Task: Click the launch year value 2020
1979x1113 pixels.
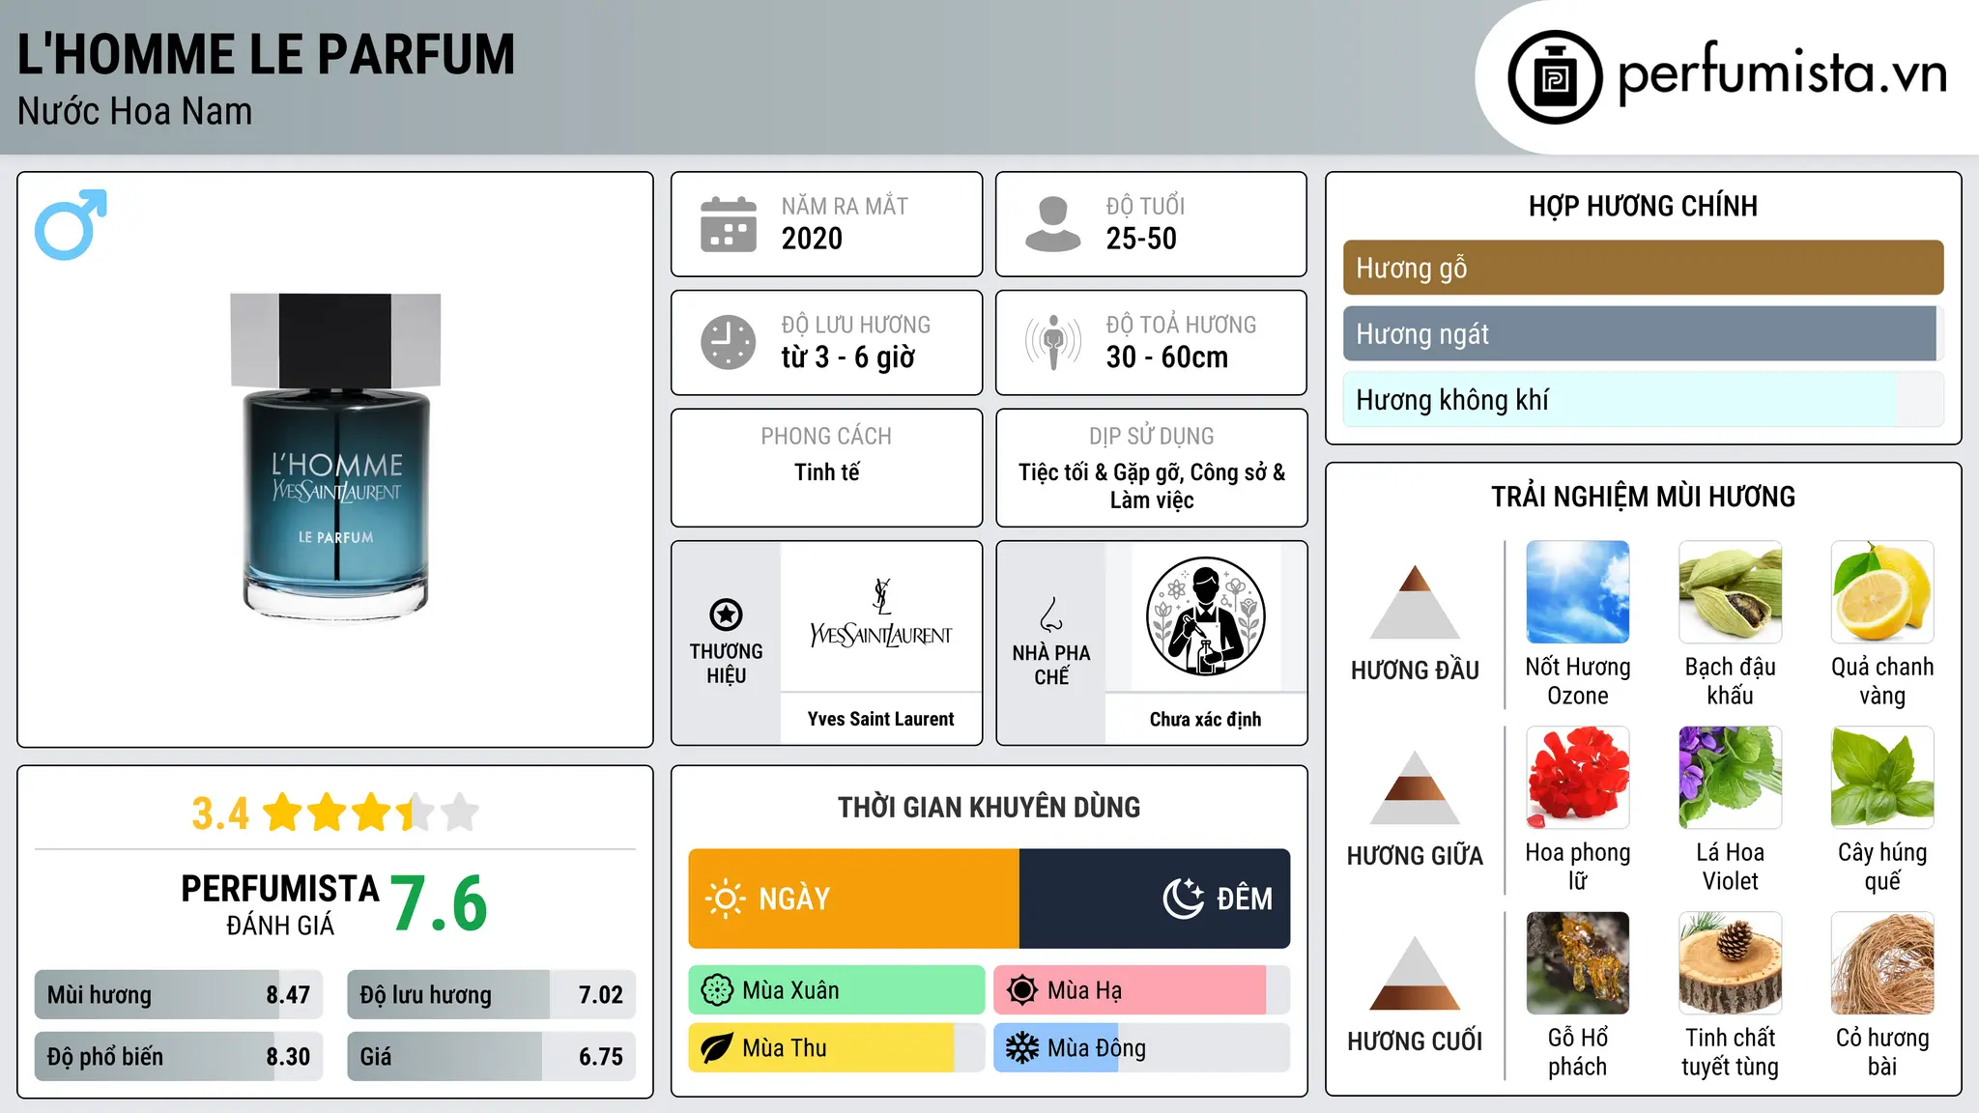Action: pyautogui.click(x=812, y=239)
